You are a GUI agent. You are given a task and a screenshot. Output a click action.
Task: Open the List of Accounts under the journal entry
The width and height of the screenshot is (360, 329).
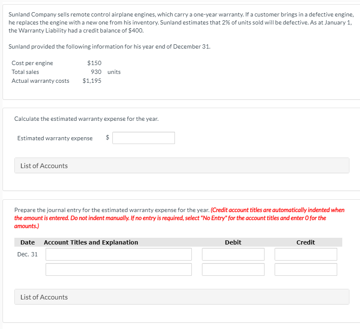(182, 297)
